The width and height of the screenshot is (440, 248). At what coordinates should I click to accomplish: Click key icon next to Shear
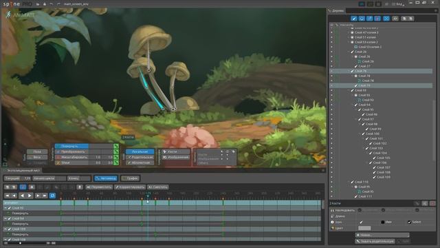(116, 163)
